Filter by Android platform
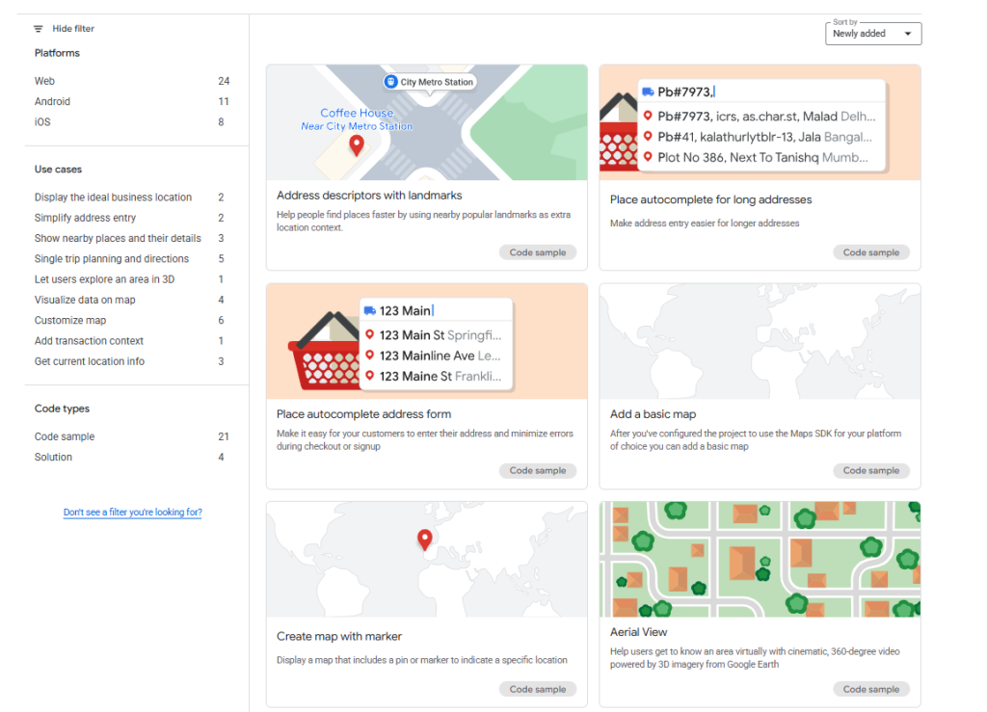987x712 pixels. (x=52, y=102)
